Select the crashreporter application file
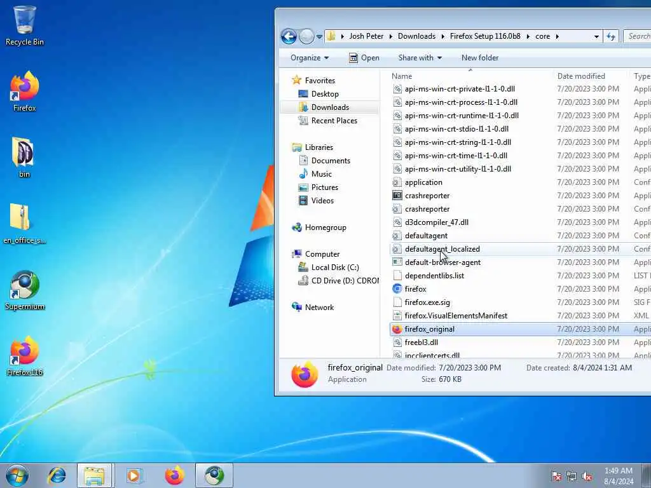Screen dimensions: 651x488 pos(427,196)
